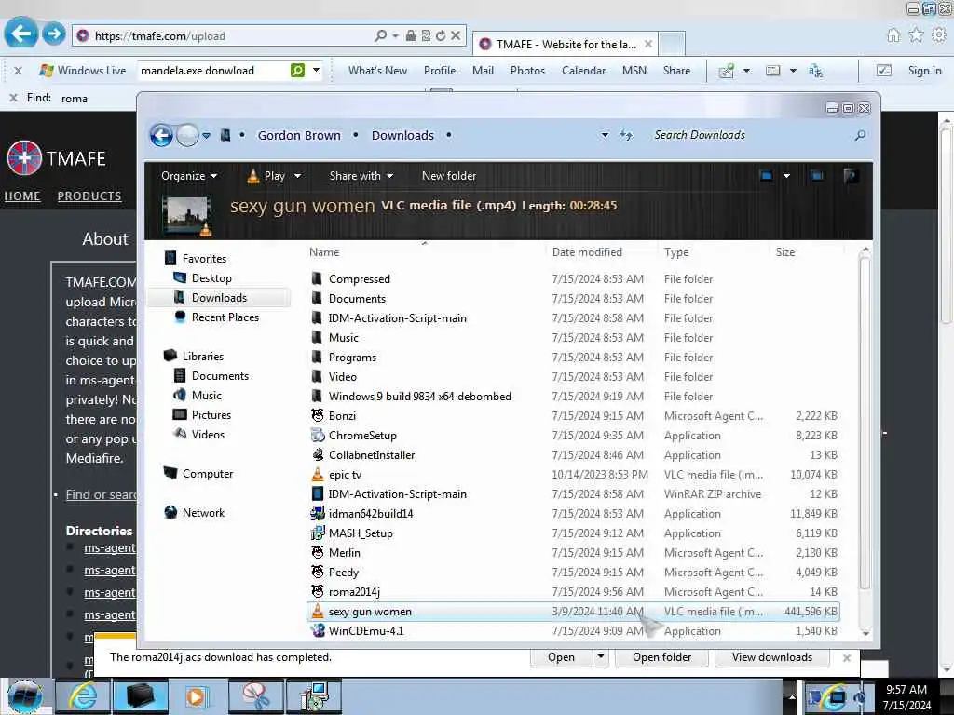Select Computer in the navigation pane
954x715 pixels.
207,473
